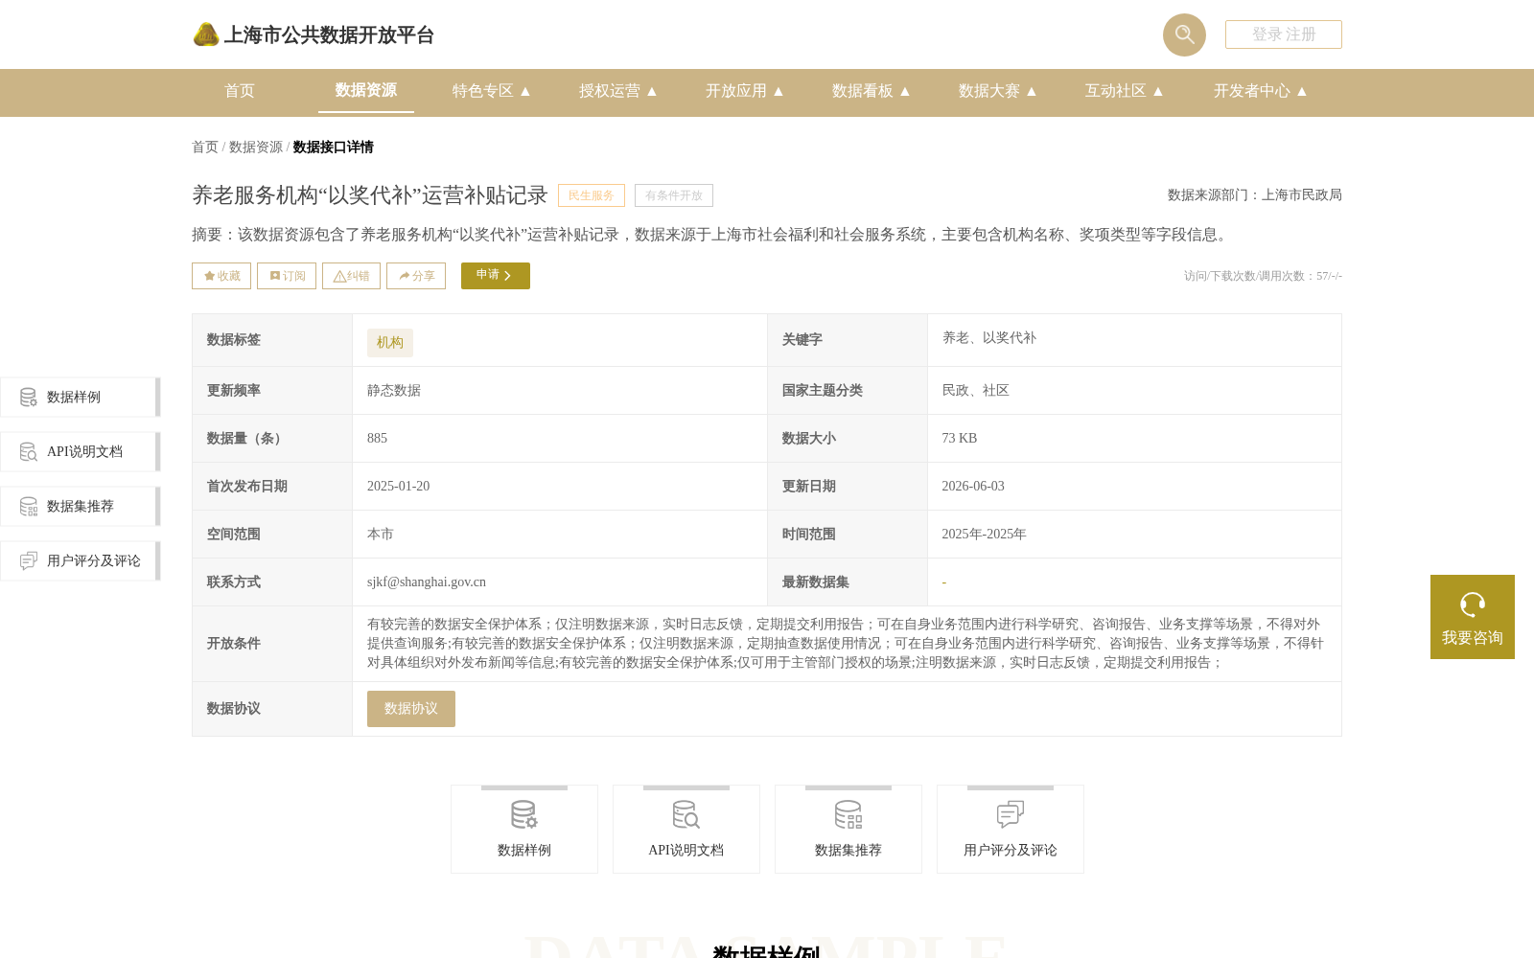This screenshot has height=958, width=1534.
Task: Click the 收藏 star button
Action: pyautogui.click(x=221, y=276)
